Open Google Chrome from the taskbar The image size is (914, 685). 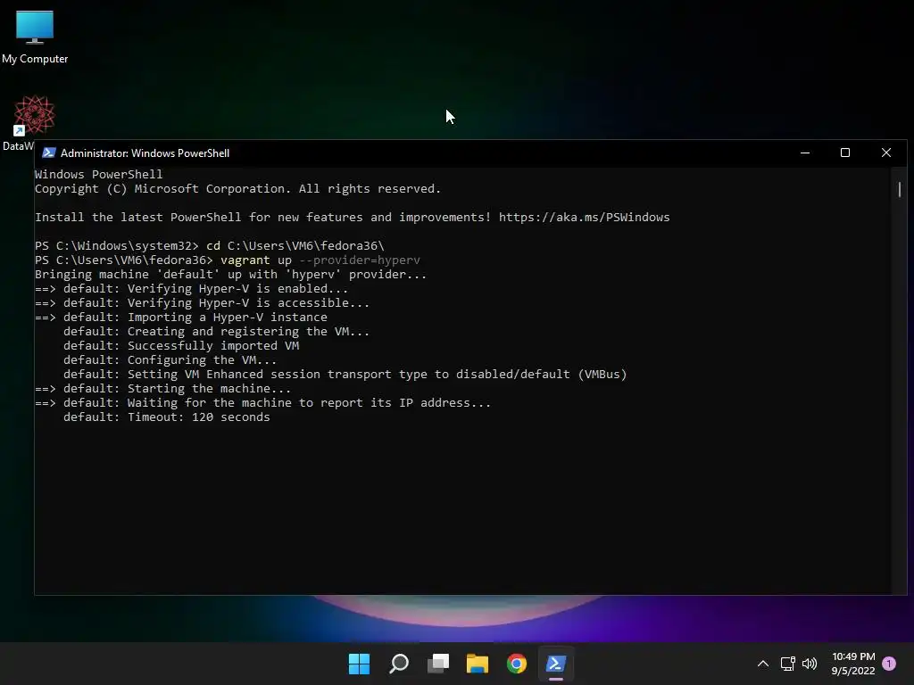pyautogui.click(x=517, y=664)
